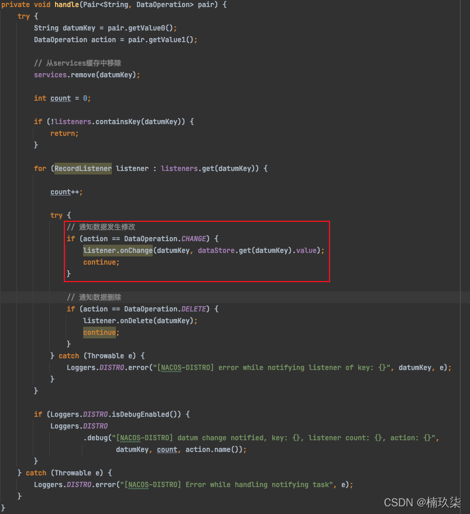This screenshot has width=470, height=514.
Task: Click 'datum change notified' debug string
Action: click(x=220, y=438)
